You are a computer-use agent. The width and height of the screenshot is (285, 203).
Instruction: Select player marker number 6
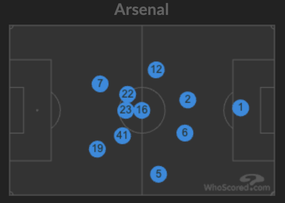(185, 133)
